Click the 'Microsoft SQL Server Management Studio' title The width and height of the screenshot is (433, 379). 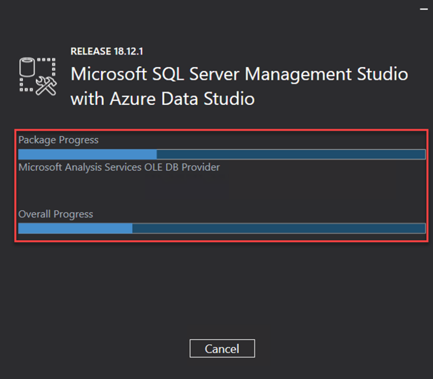pyautogui.click(x=239, y=74)
